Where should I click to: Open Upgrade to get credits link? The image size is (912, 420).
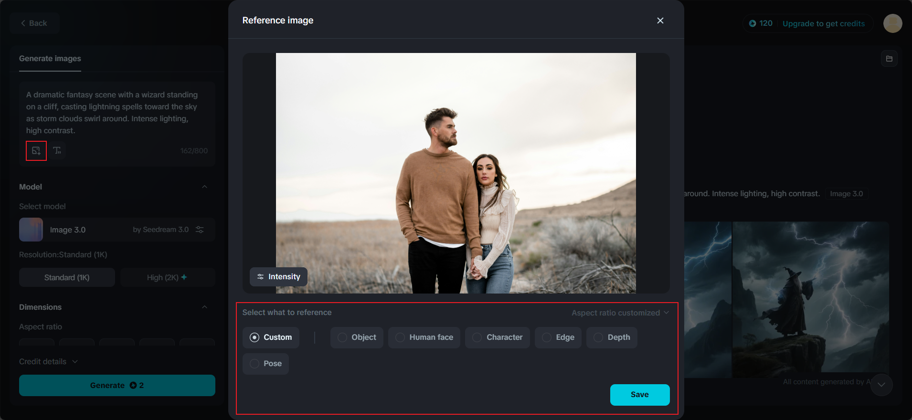coord(824,23)
